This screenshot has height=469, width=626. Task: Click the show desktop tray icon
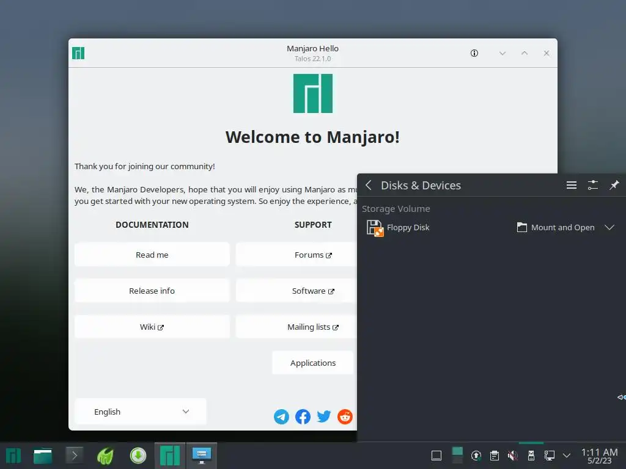pyautogui.click(x=436, y=456)
